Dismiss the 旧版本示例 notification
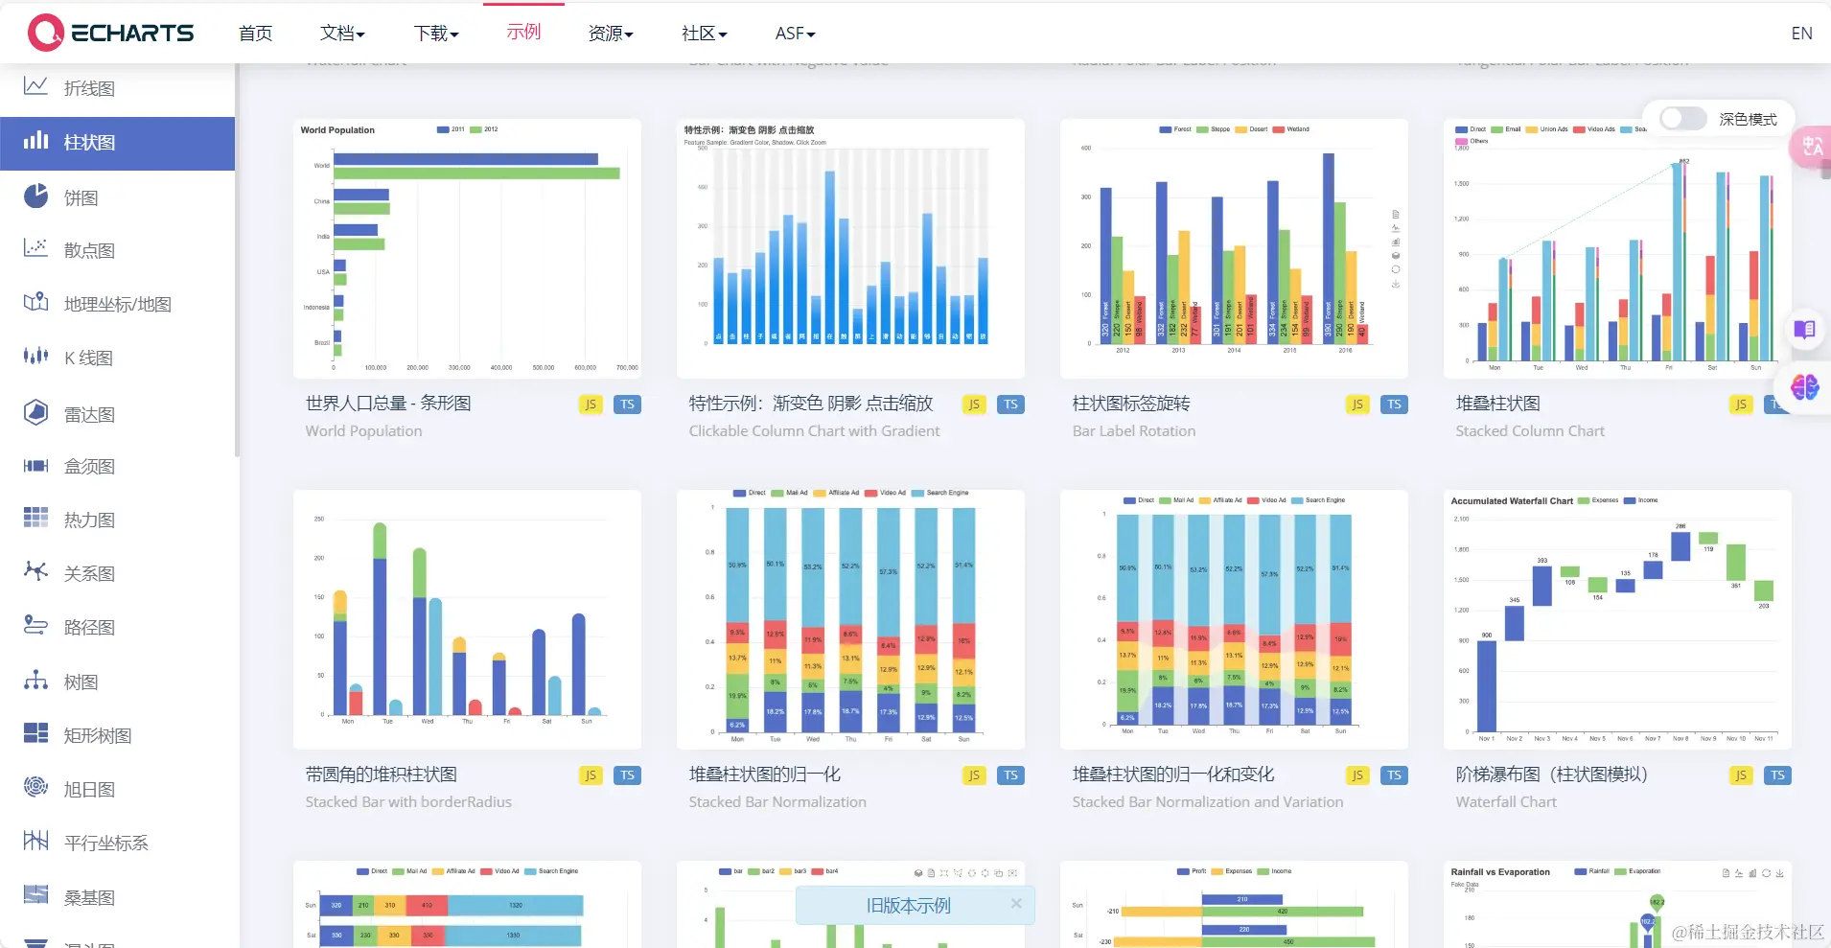Image resolution: width=1831 pixels, height=948 pixels. [x=1018, y=904]
